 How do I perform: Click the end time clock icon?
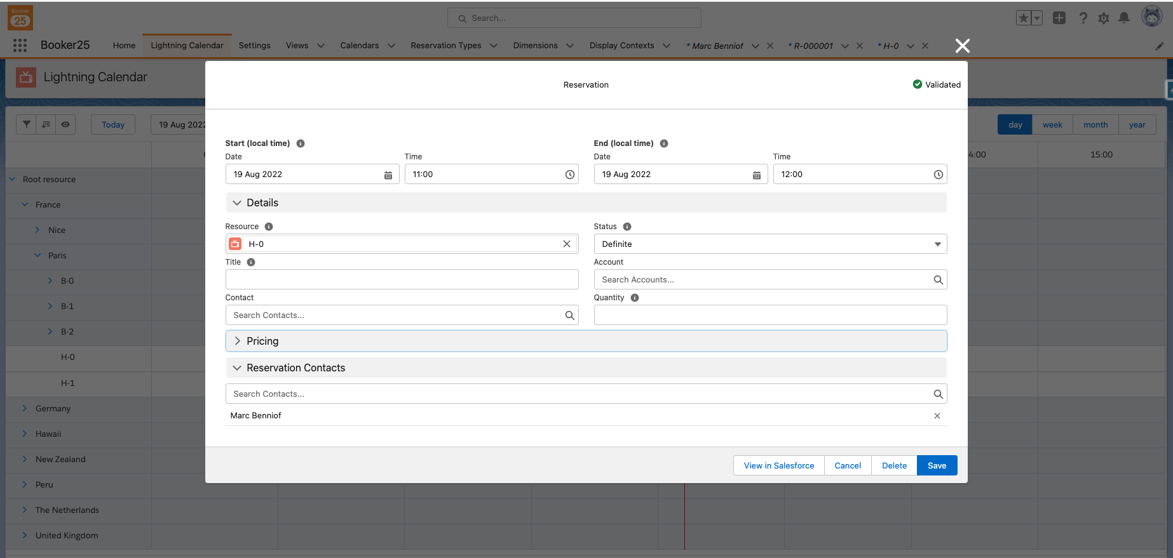938,175
